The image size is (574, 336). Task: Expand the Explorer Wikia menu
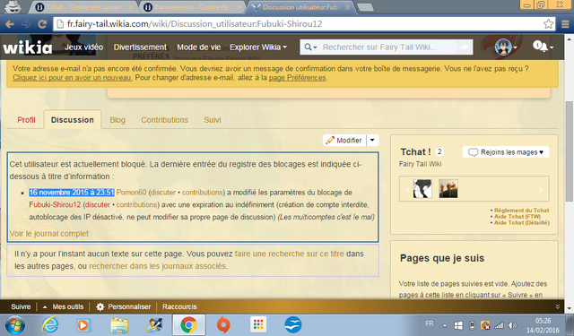[x=258, y=47]
